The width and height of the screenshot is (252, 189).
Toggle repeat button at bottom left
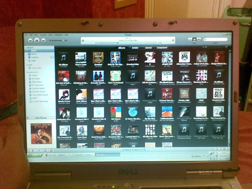click(x=45, y=150)
